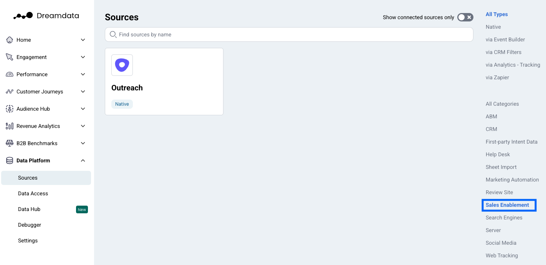The width and height of the screenshot is (546, 265).
Task: Select the Review Site category
Action: [499, 192]
